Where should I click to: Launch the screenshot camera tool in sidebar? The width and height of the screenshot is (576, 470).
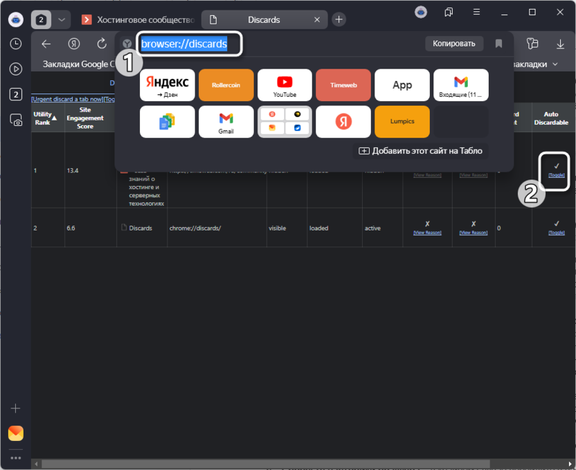pos(15,120)
